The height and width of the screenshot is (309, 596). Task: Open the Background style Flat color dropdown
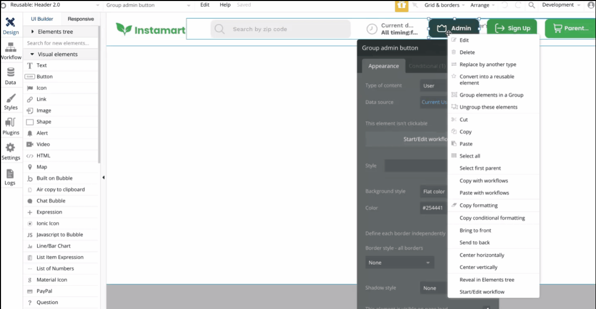pyautogui.click(x=434, y=192)
